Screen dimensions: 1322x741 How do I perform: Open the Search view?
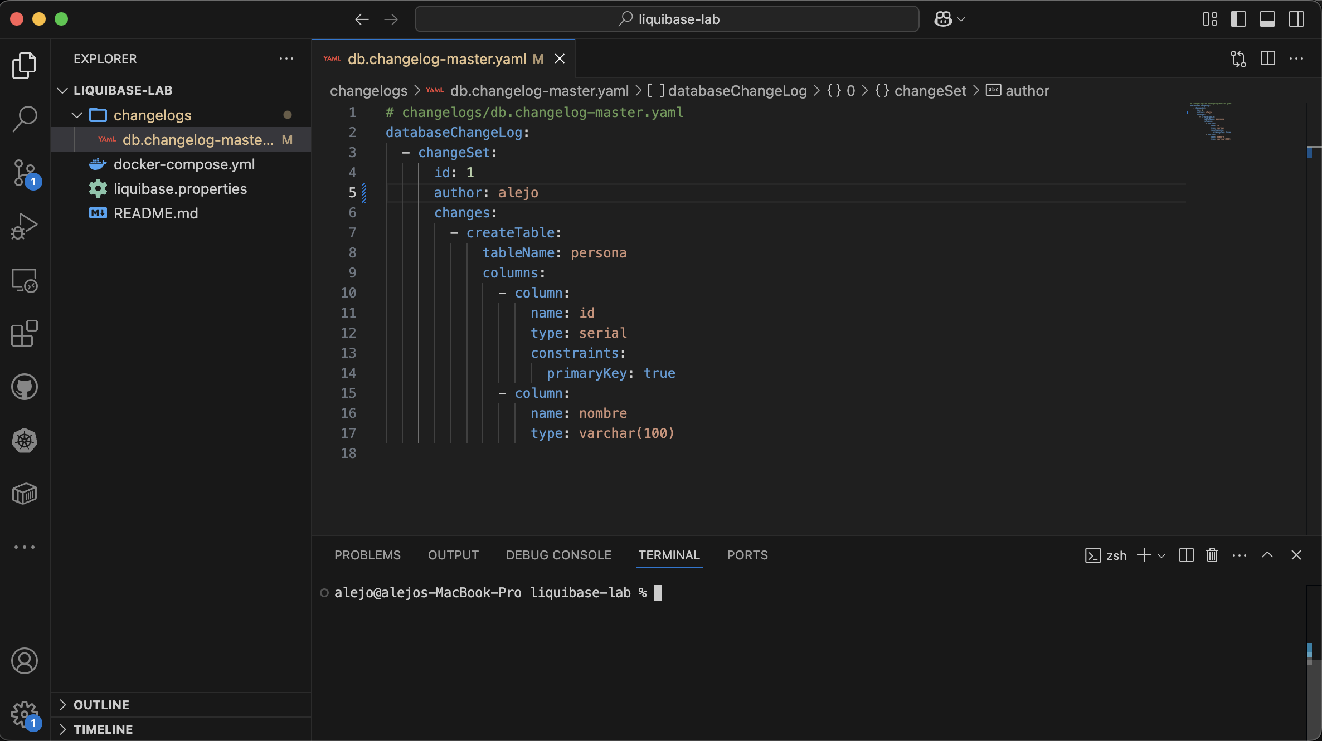(x=25, y=119)
